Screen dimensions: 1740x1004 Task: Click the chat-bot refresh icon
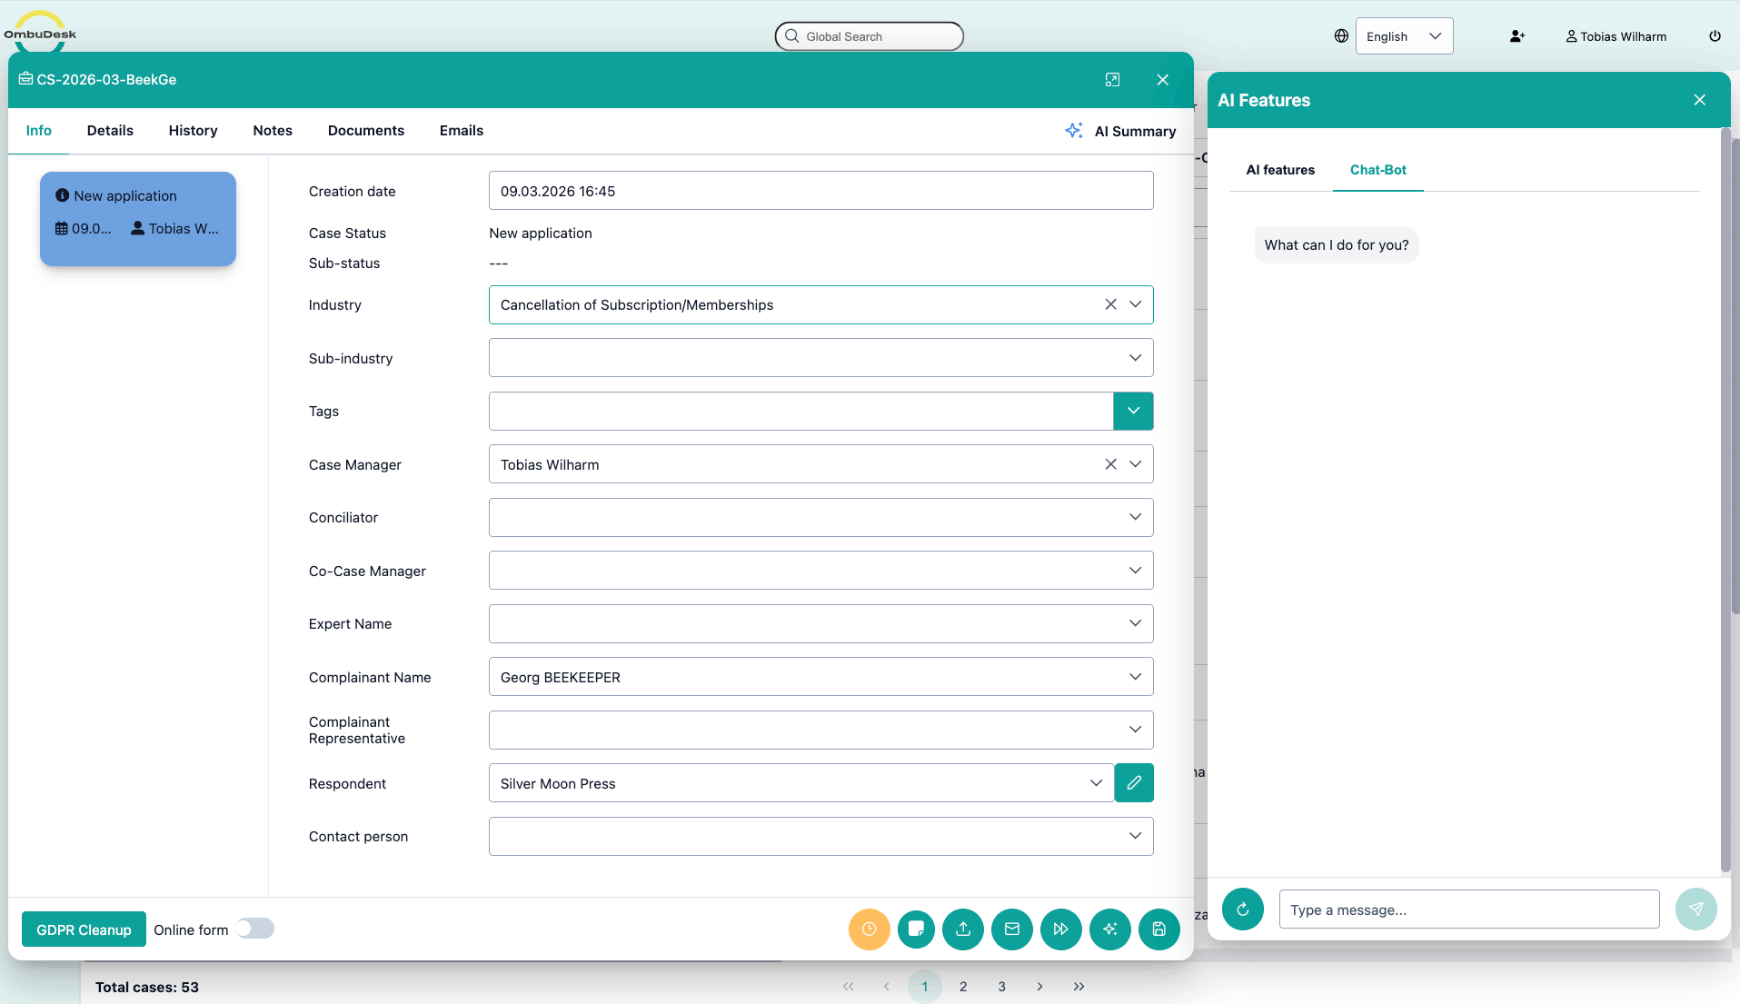(x=1242, y=909)
